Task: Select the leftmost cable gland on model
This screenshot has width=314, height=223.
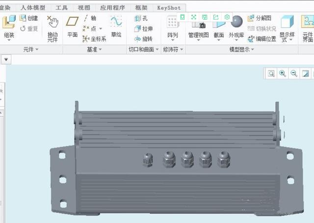Action: pyautogui.click(x=148, y=160)
